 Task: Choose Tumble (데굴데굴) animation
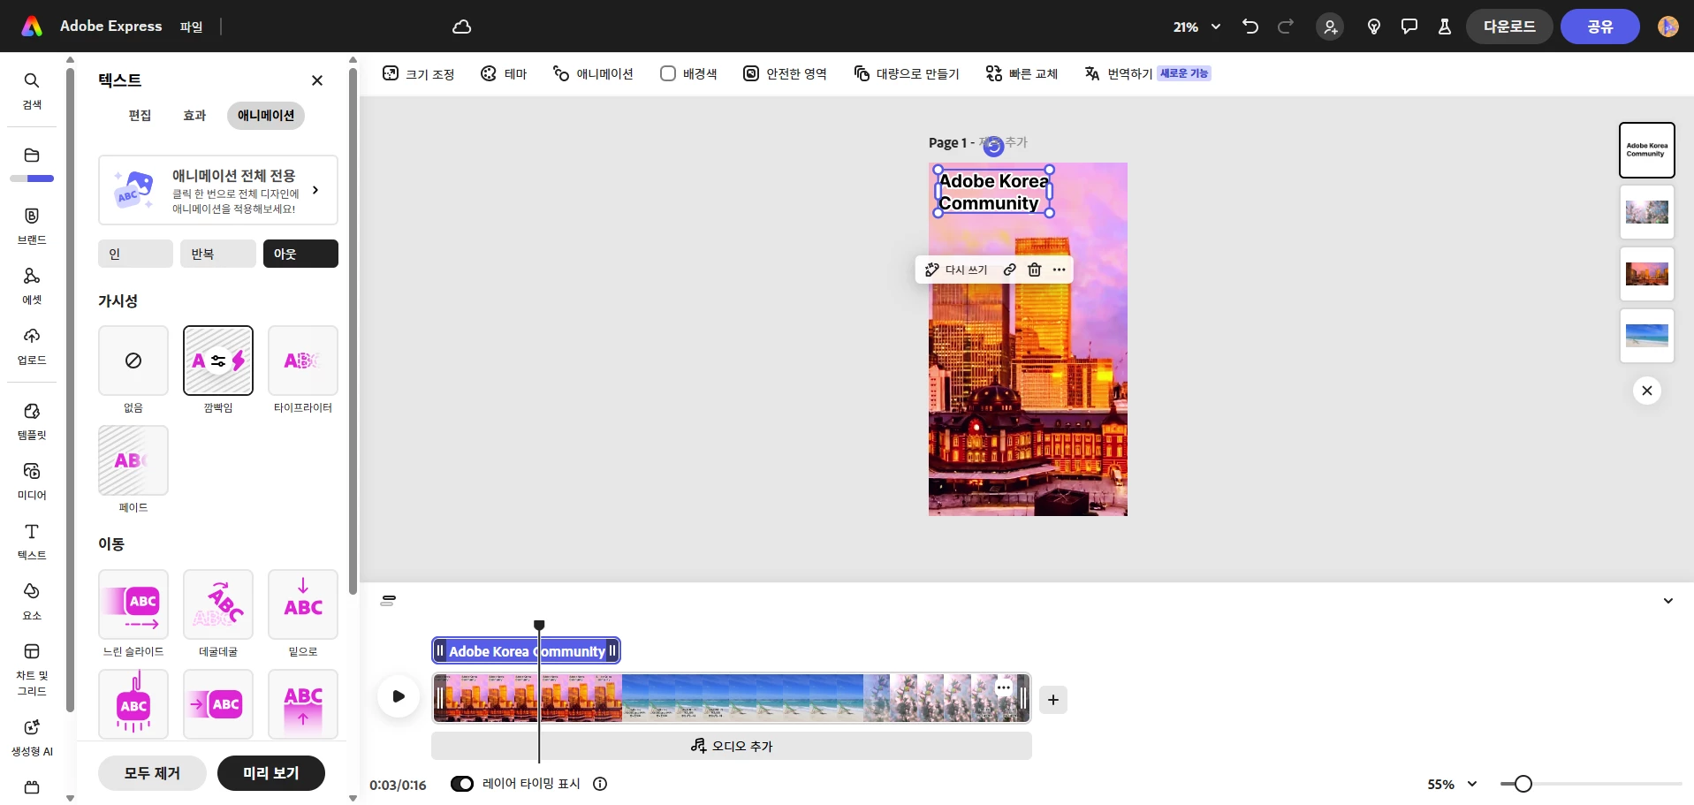[x=218, y=604]
